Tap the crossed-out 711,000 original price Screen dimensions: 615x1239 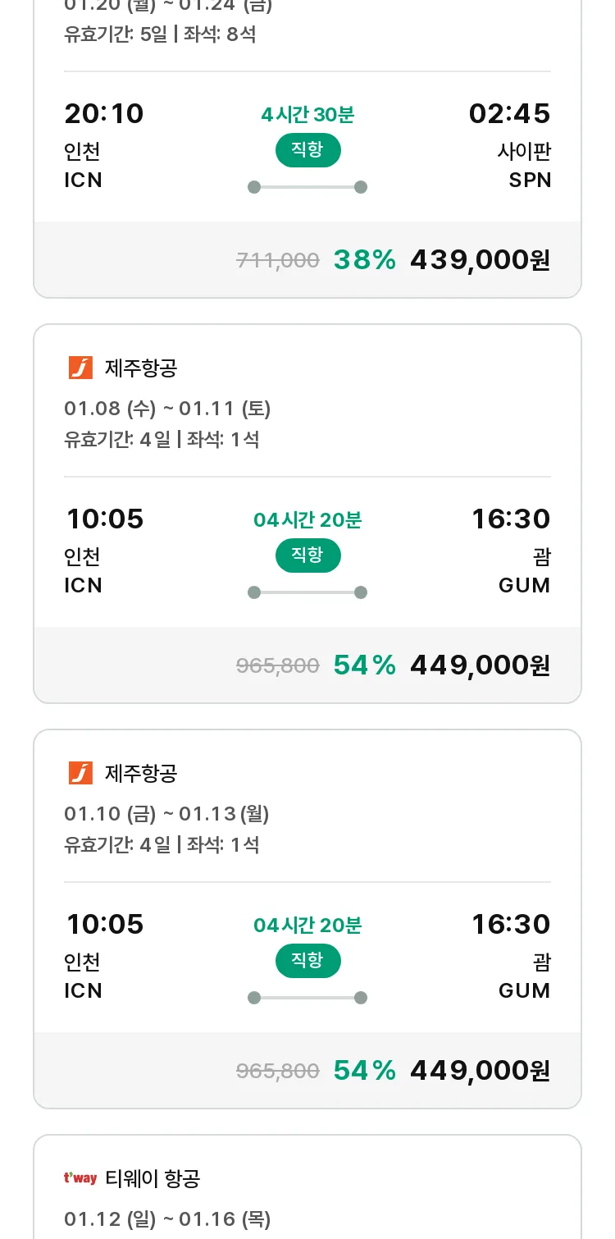[x=277, y=261]
